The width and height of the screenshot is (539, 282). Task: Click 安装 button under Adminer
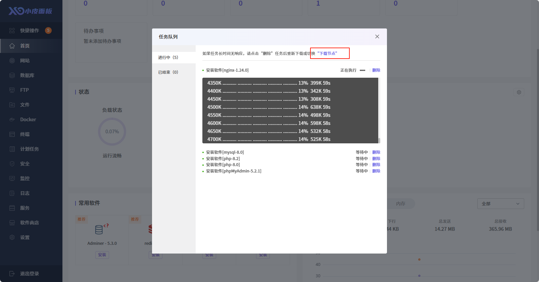click(x=102, y=255)
